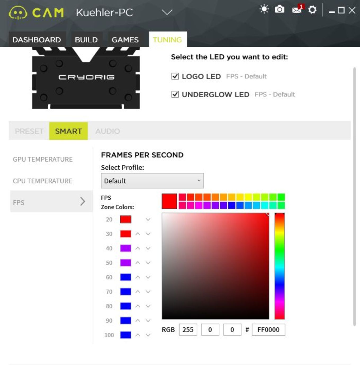Click down arrow for 40 FPS zone
This screenshot has height=365, width=360.
pyautogui.click(x=148, y=248)
